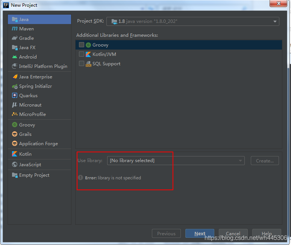The width and height of the screenshot is (291, 245).
Task: Click the Kotlin icon in sidebar
Action: pos(15,154)
